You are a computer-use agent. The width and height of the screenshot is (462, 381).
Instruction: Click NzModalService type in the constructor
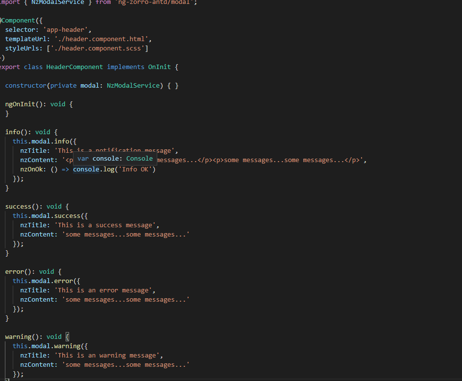coord(135,86)
